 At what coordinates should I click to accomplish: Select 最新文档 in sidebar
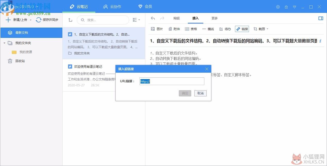pyautogui.click(x=31, y=33)
